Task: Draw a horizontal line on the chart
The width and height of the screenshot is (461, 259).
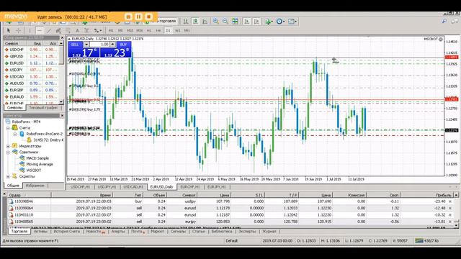Action: click(40, 30)
